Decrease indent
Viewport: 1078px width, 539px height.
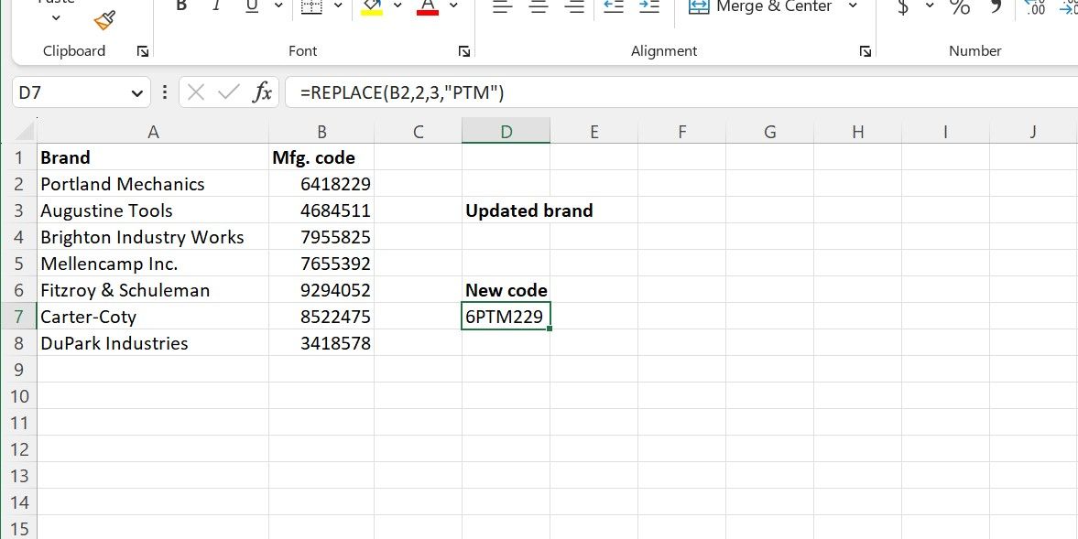[x=614, y=6]
